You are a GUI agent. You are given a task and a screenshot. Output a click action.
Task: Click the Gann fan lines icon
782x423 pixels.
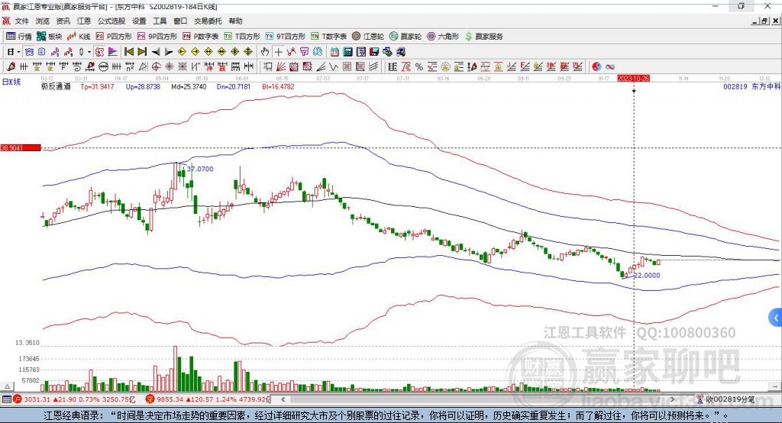tap(281, 66)
